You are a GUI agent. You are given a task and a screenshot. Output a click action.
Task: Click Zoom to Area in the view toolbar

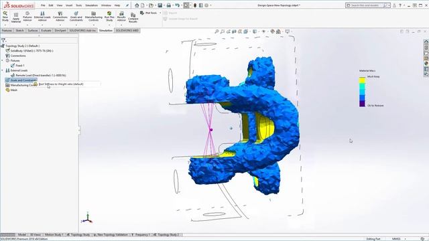[223, 31]
